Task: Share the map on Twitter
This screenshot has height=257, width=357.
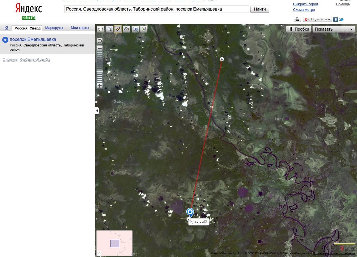Action: [341, 19]
